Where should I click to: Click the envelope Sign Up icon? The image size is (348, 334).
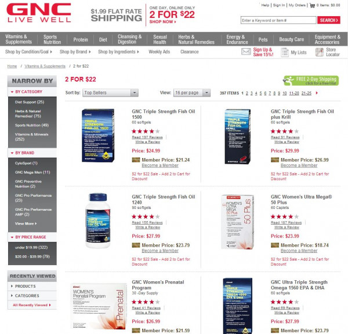click(246, 52)
